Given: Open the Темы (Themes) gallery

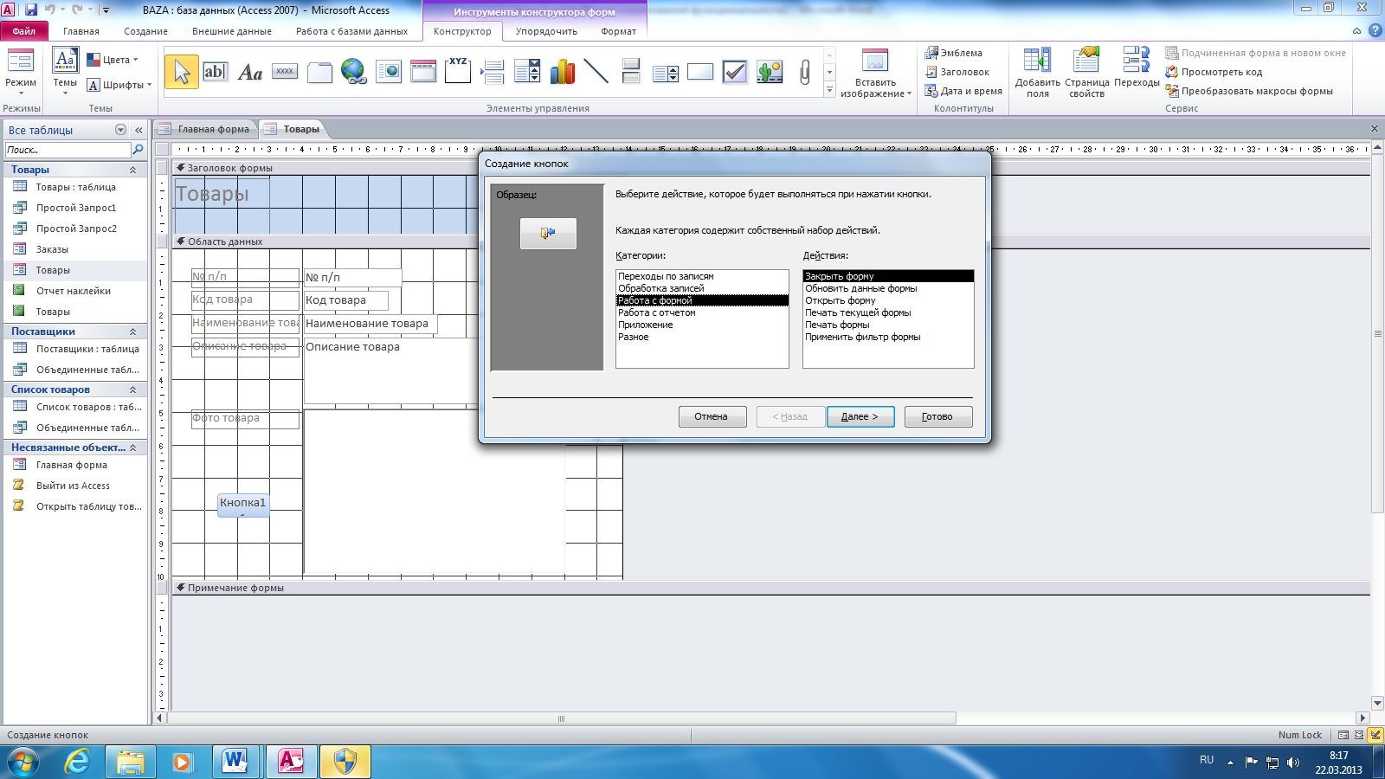Looking at the screenshot, I should pos(65,71).
